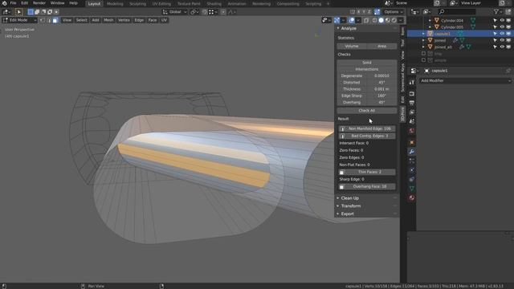Click the Blender logo icon in the menu bar
This screenshot has width=514, height=289.
point(4,3)
